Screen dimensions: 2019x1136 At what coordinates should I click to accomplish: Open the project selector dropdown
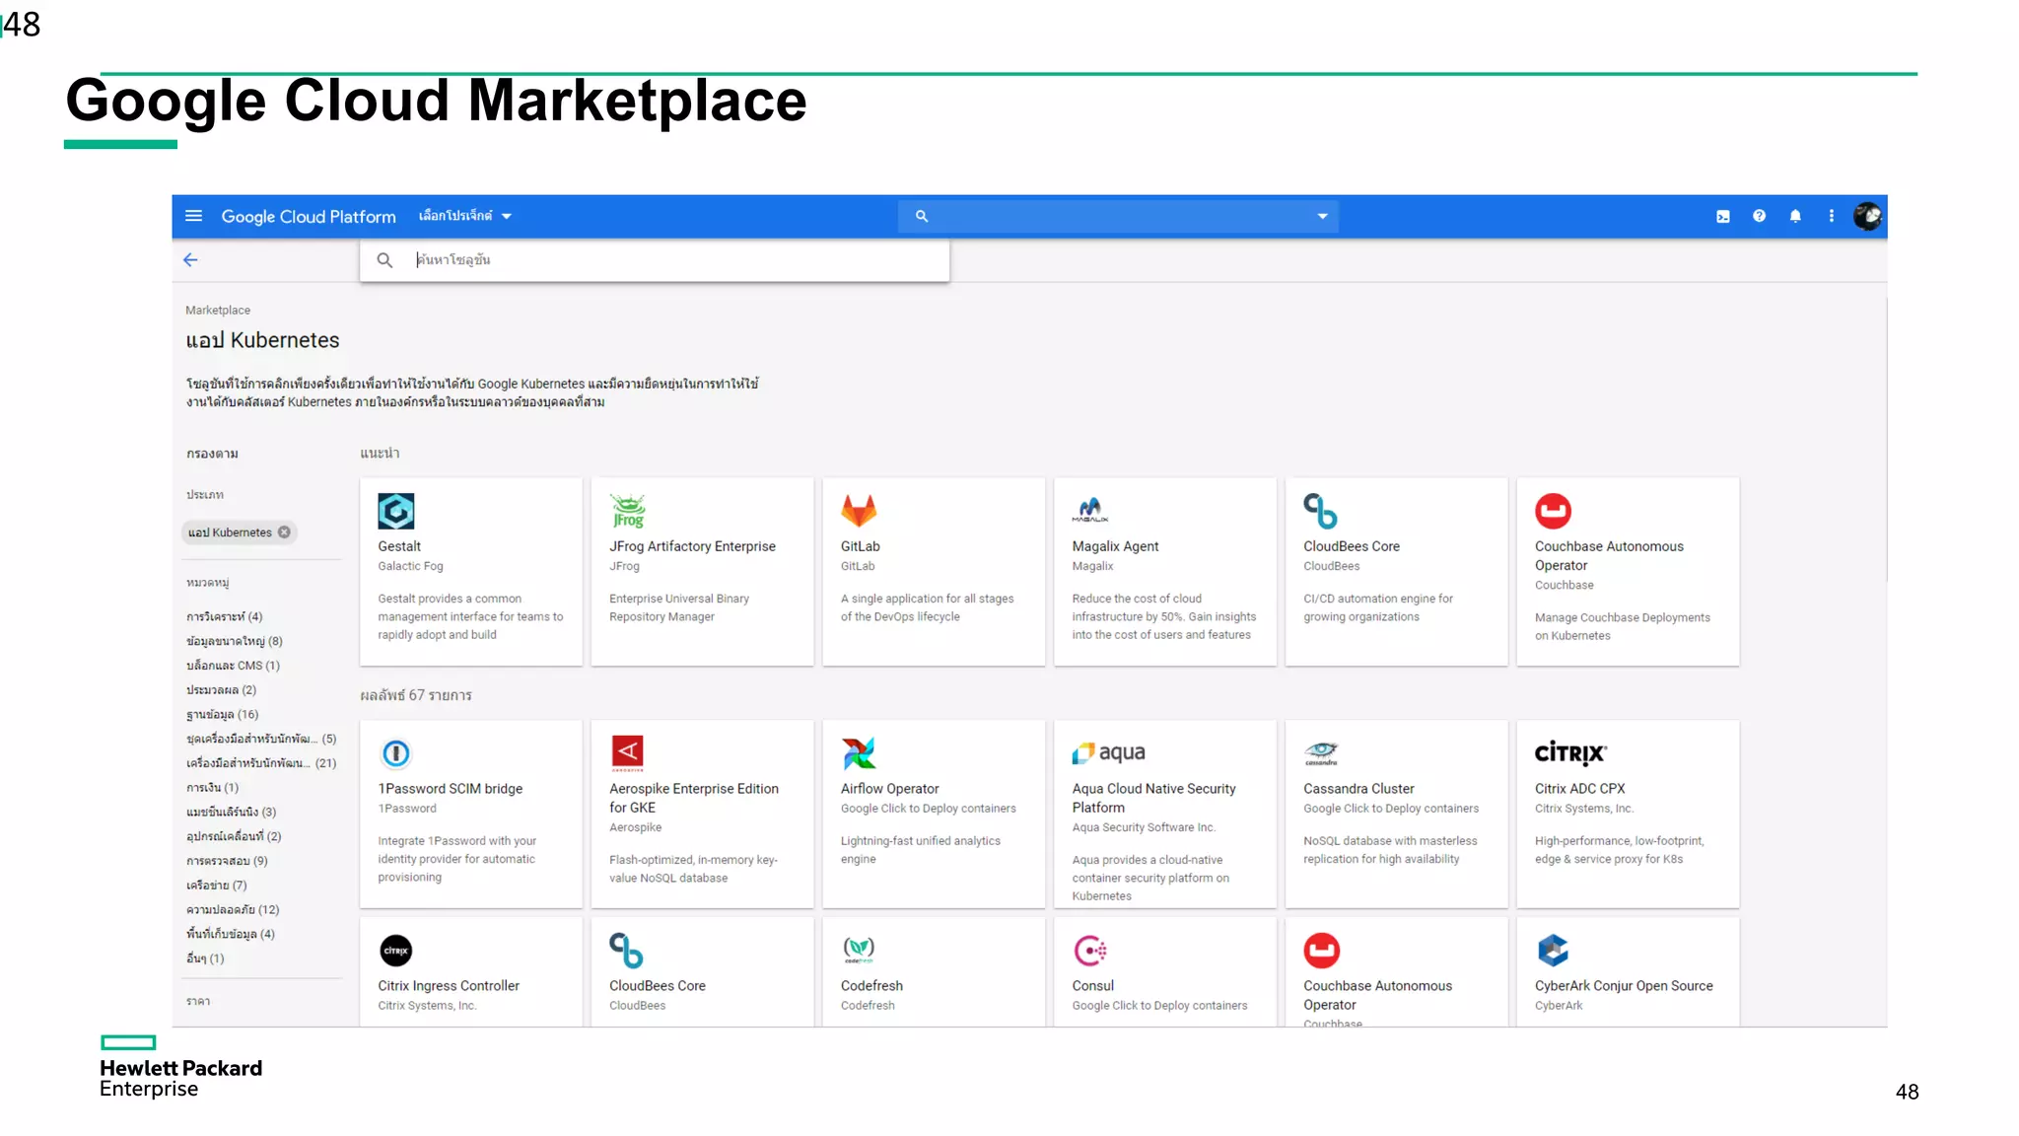(465, 216)
